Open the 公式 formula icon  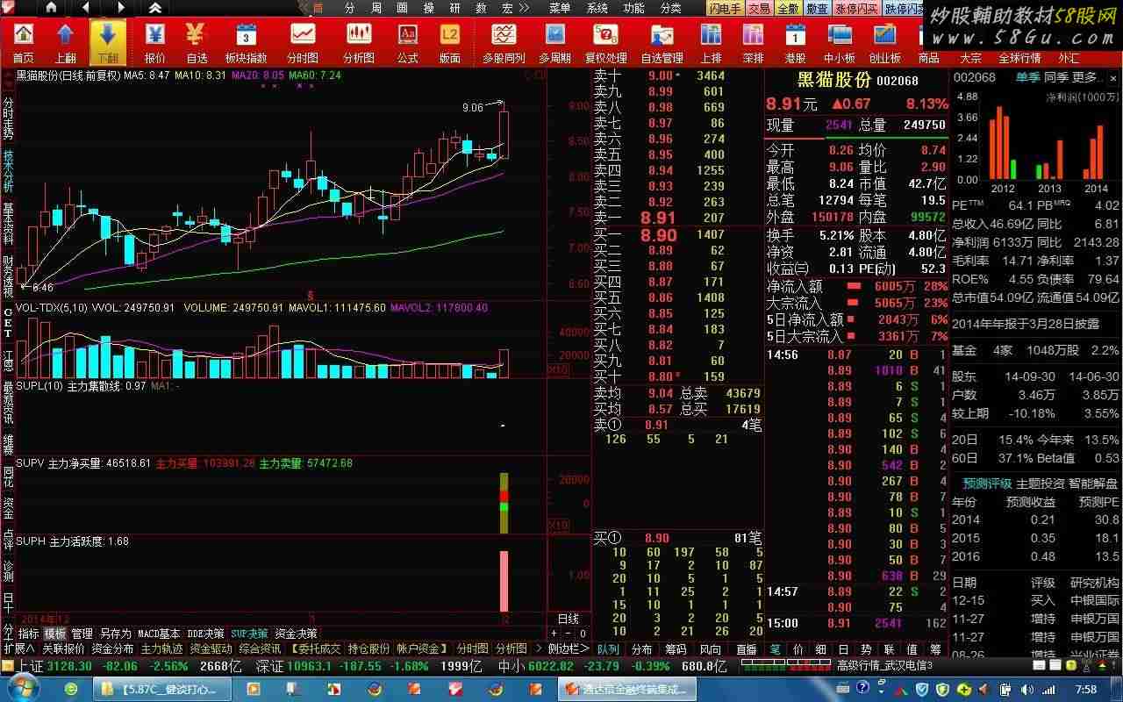(407, 42)
